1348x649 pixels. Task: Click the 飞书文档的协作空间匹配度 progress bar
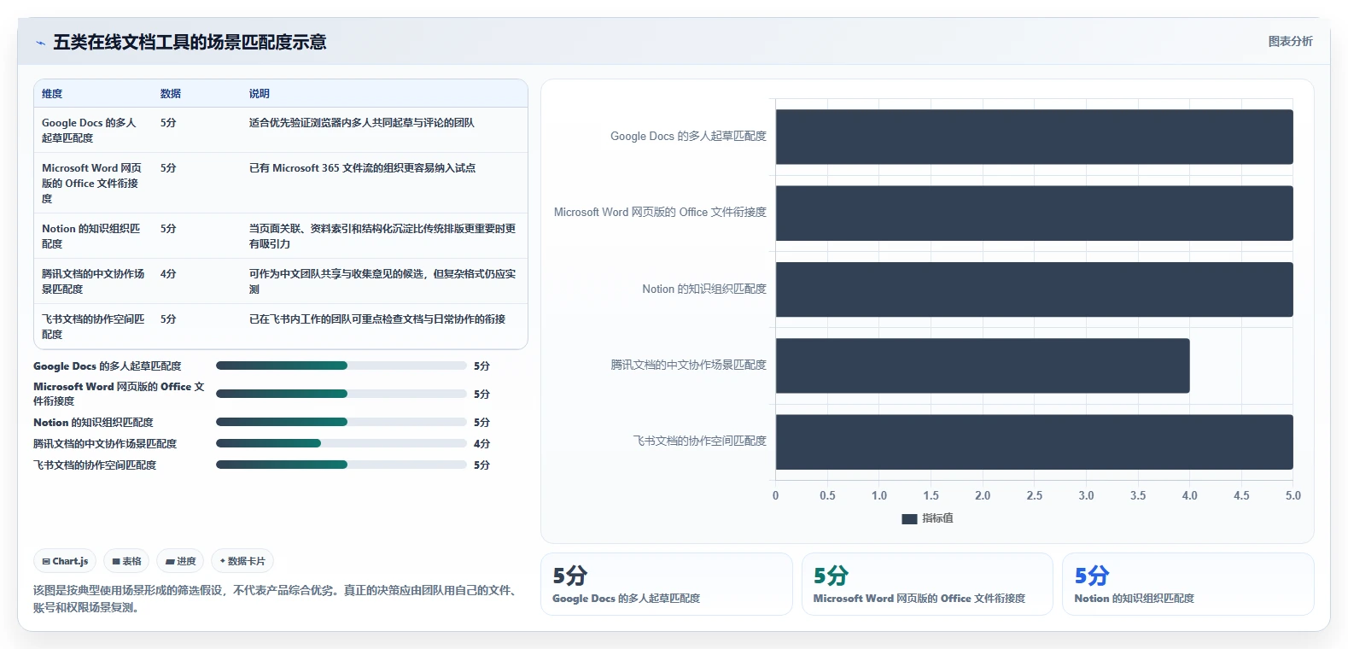tap(341, 465)
